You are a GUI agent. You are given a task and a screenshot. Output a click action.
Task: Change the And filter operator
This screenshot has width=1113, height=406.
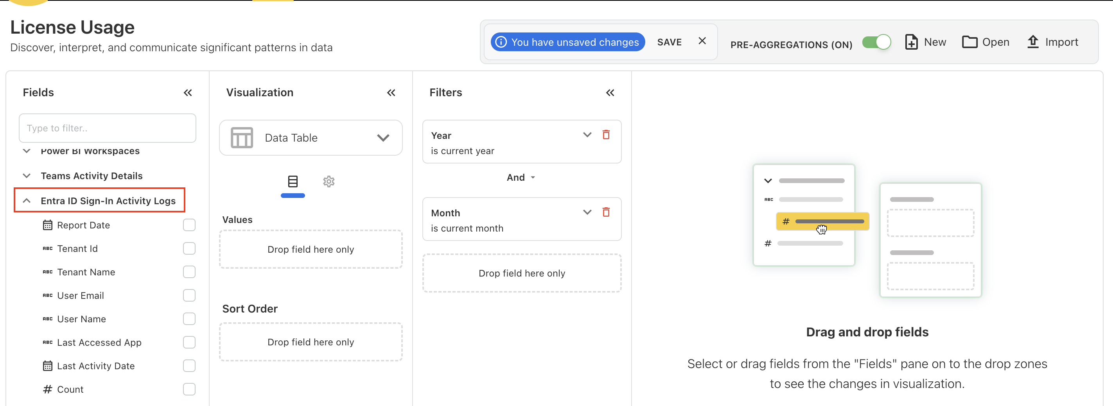(x=521, y=177)
